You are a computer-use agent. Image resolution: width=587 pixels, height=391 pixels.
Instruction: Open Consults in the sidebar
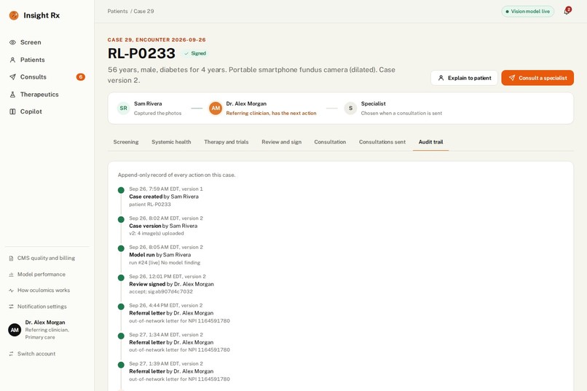tap(47, 77)
